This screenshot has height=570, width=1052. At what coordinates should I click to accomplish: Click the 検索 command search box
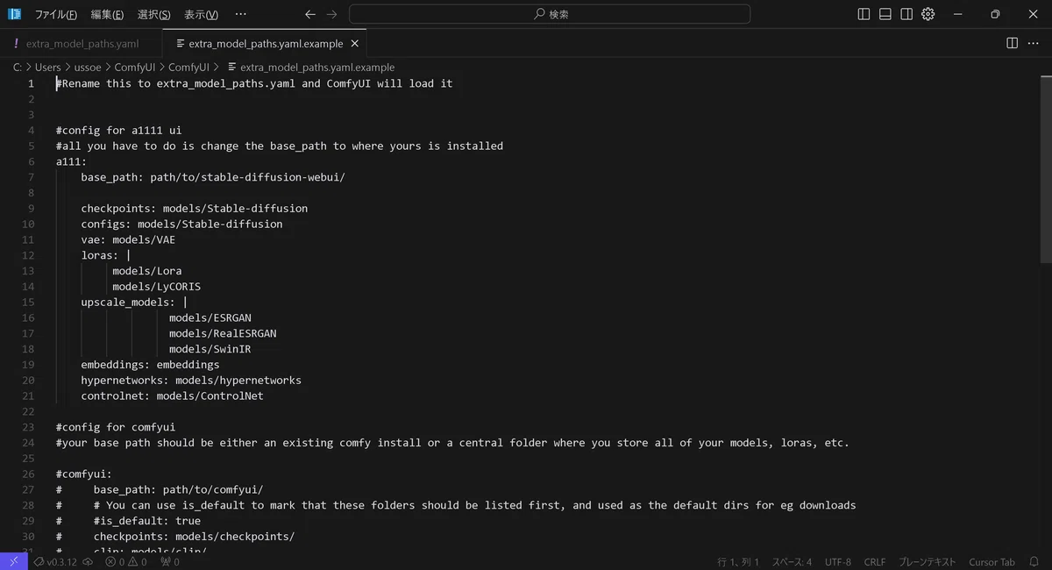(550, 14)
